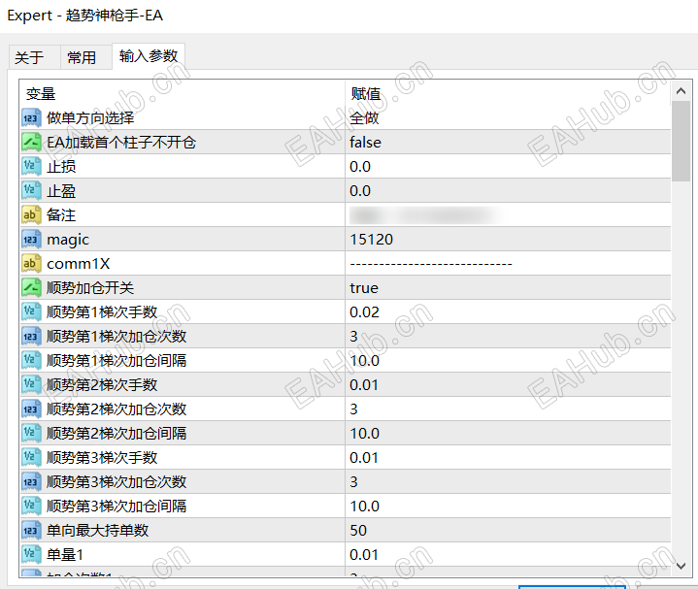The height and width of the screenshot is (589, 698).
Task: Toggle the false value for EA加载首个柱子不开仓
Action: point(508,143)
